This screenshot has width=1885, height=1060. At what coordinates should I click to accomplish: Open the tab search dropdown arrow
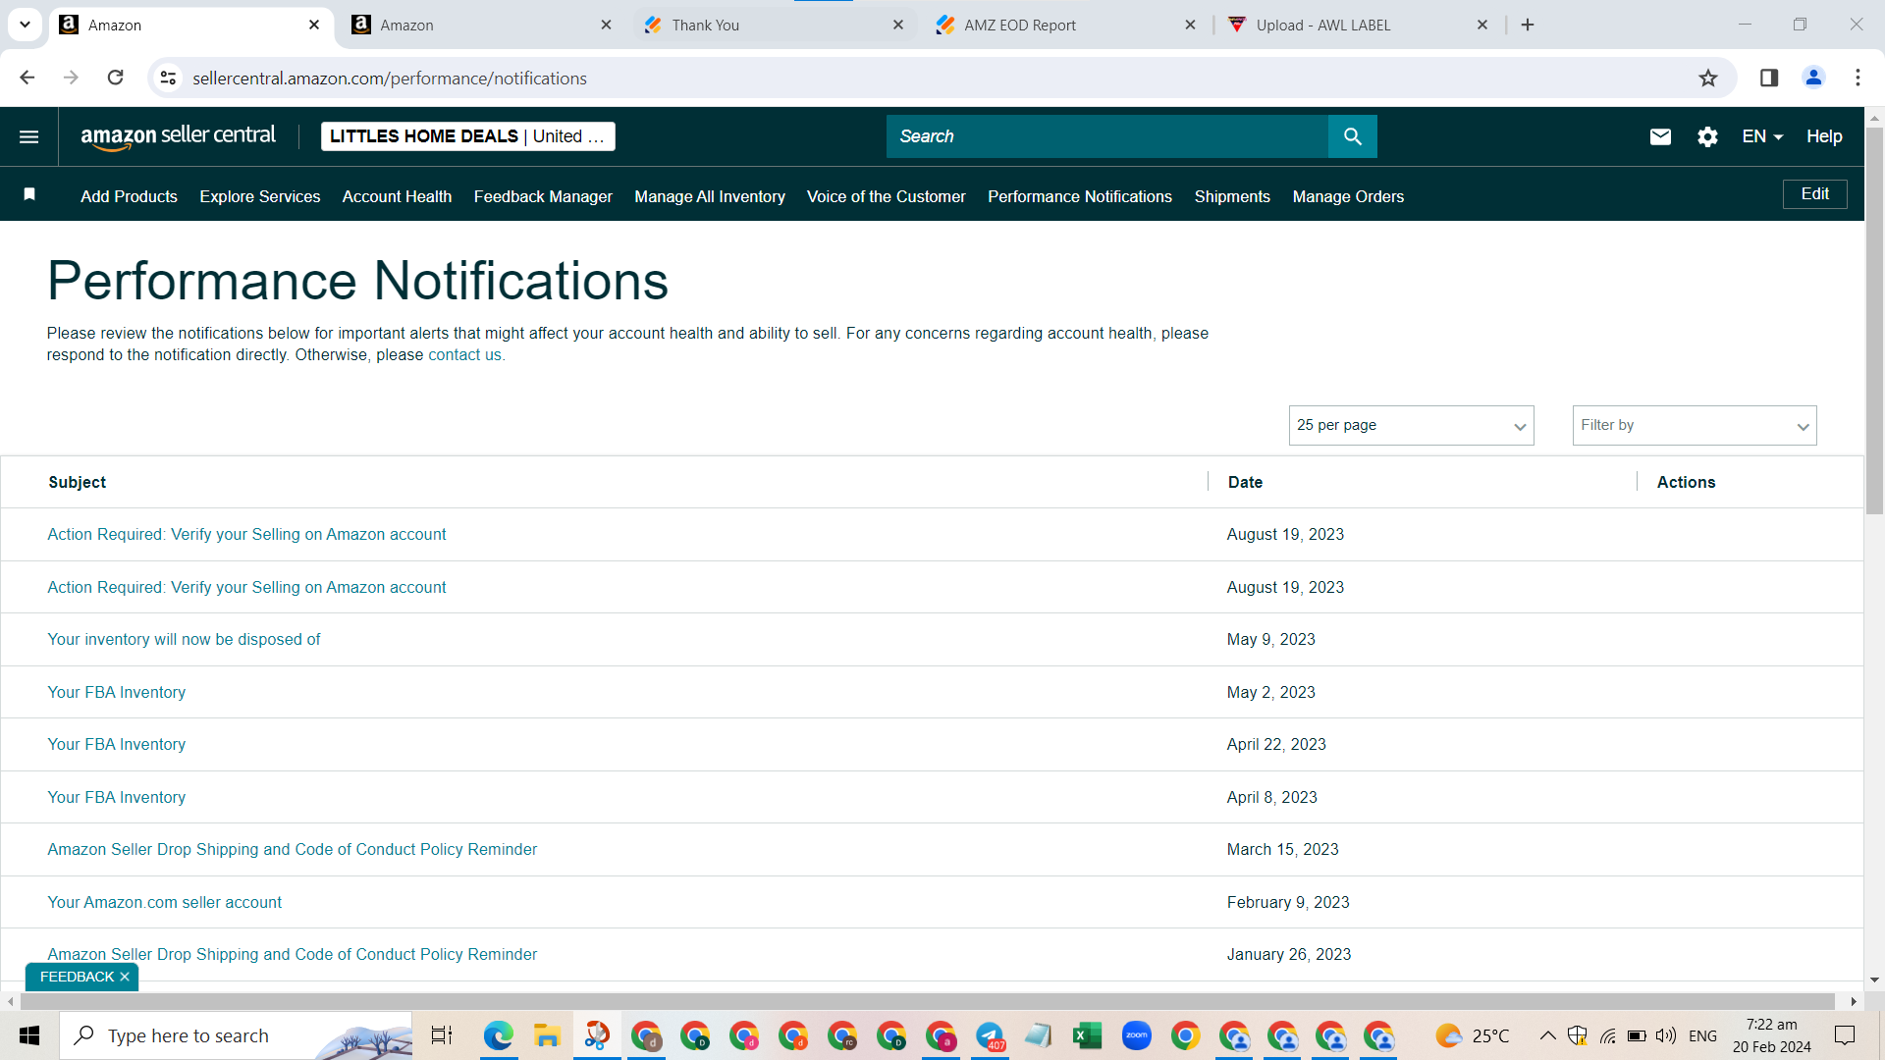(25, 26)
